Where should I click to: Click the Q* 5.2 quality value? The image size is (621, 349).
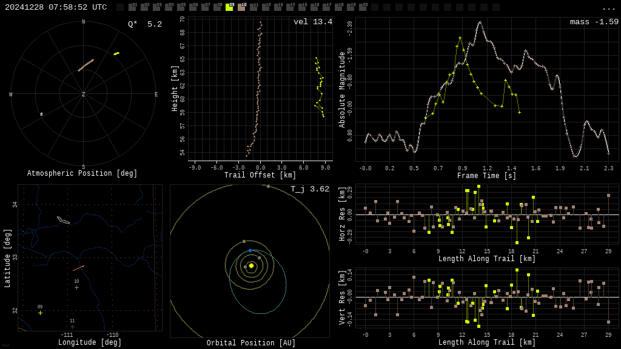[145, 24]
